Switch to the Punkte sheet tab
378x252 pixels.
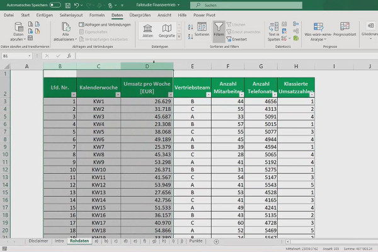(196, 241)
